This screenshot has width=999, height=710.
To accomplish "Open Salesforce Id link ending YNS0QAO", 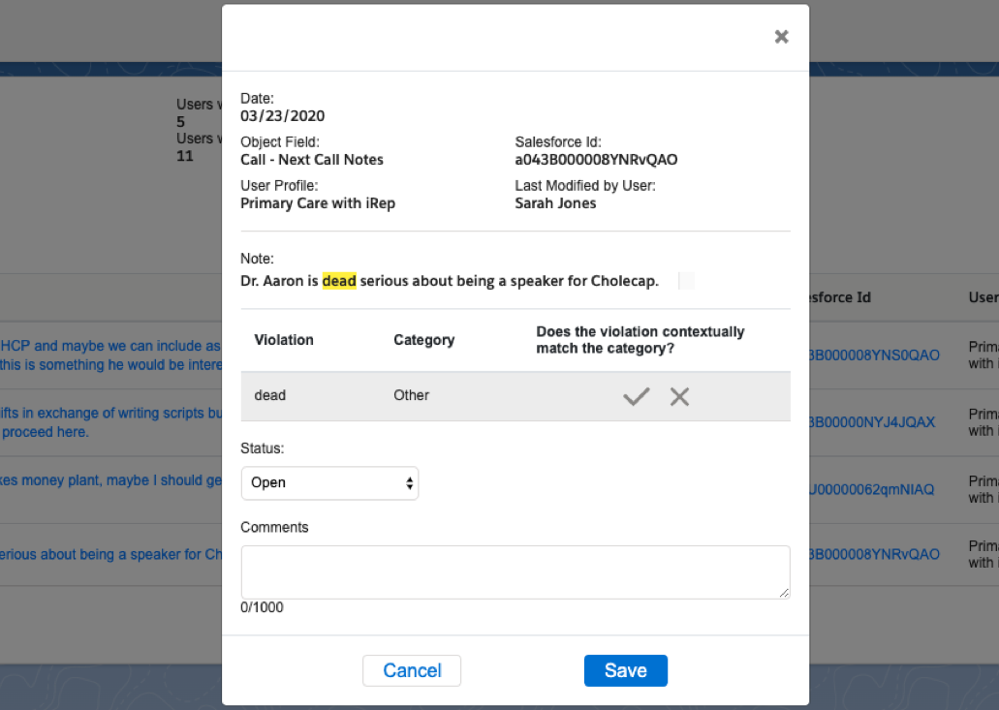I will tap(874, 355).
